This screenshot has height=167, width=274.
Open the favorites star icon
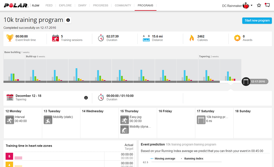pyautogui.click(x=259, y=5)
